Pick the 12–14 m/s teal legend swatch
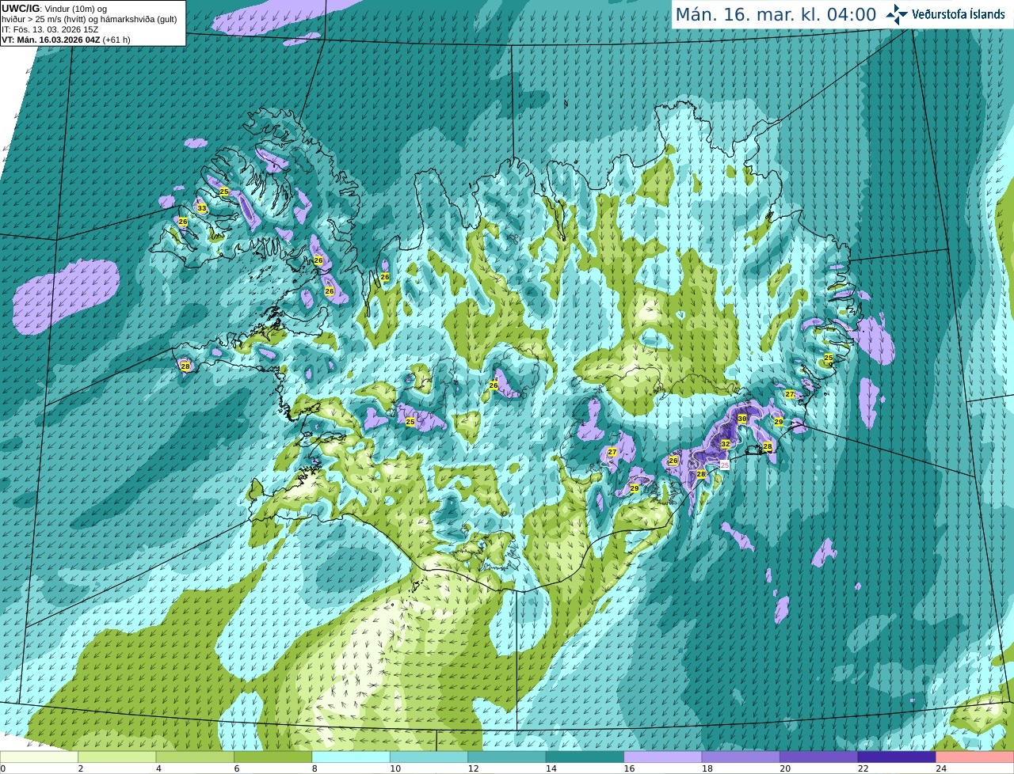 coord(507,757)
